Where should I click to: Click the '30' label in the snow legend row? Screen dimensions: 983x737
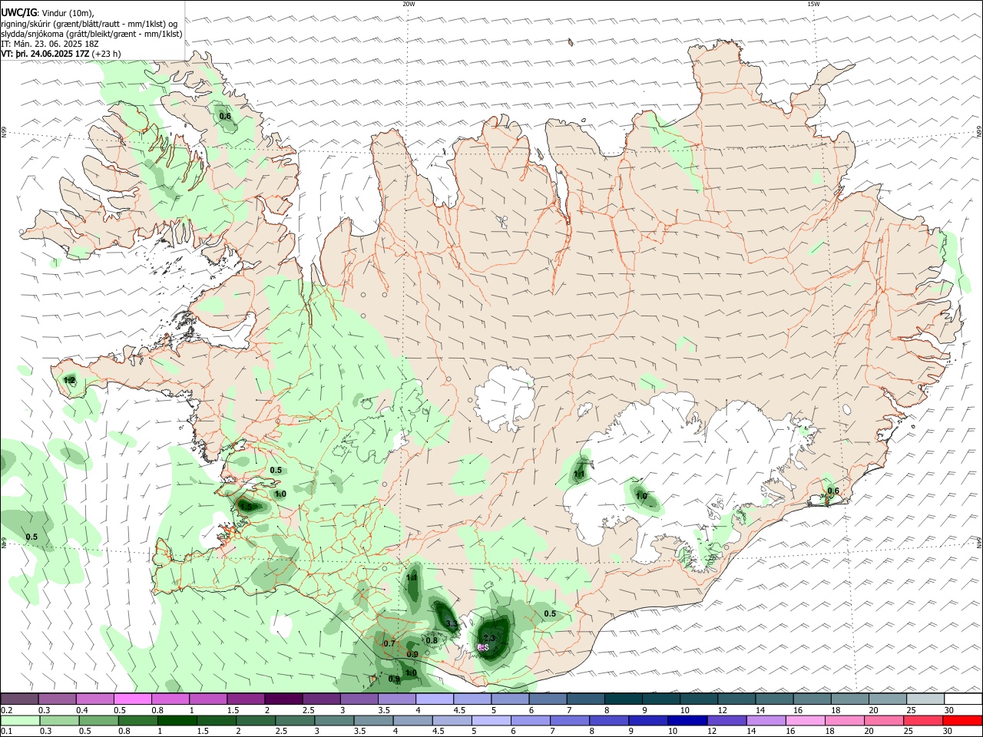point(949,710)
